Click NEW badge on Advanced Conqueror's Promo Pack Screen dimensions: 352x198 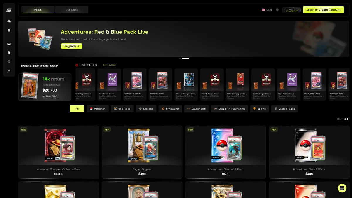click(x=23, y=130)
